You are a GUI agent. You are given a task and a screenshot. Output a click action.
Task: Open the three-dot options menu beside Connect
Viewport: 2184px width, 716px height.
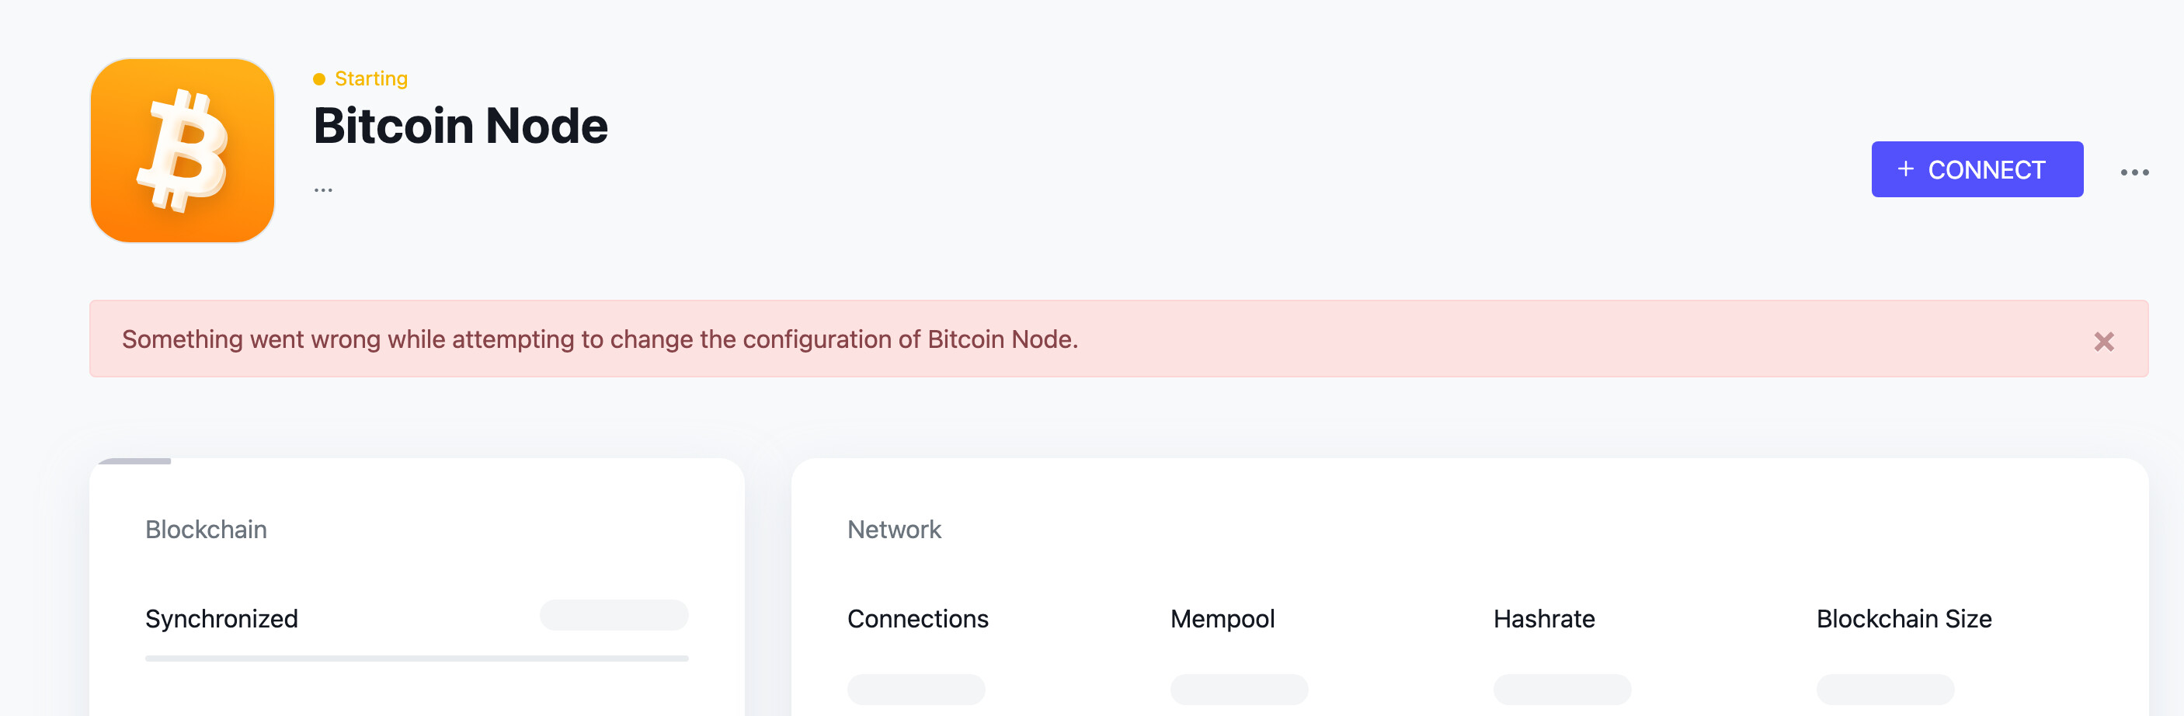tap(2134, 172)
